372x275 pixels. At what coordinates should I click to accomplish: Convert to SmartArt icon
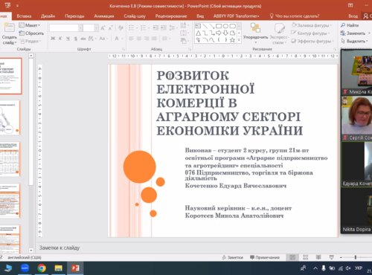pyautogui.click(x=184, y=41)
